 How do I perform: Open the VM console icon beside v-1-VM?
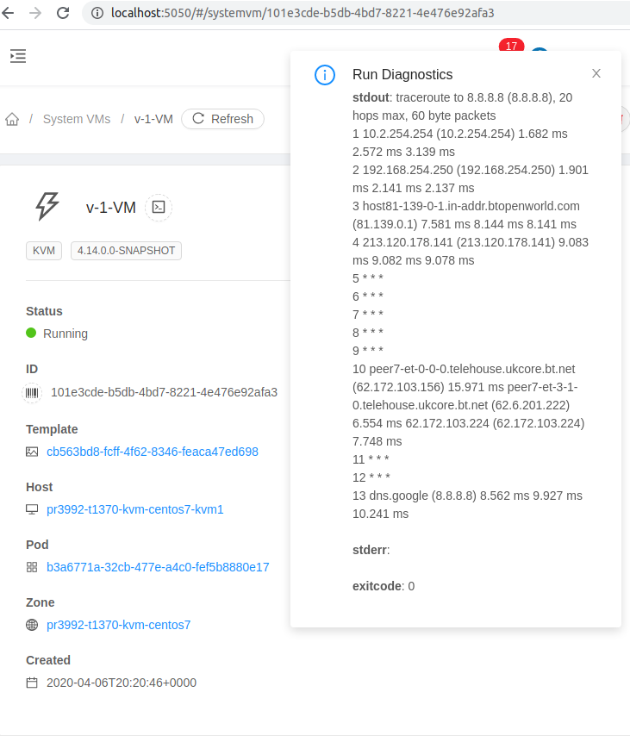point(159,207)
